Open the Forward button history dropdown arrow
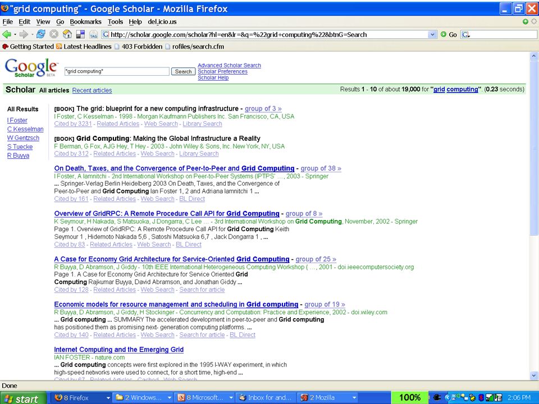This screenshot has width=539, height=404. point(33,34)
